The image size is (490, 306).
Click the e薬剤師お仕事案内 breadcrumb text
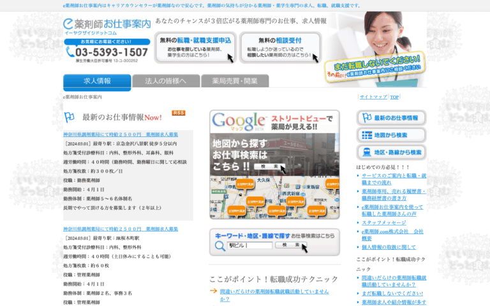(82, 97)
